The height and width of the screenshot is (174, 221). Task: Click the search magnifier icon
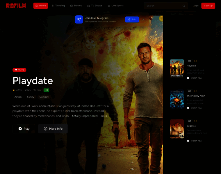tap(184, 6)
